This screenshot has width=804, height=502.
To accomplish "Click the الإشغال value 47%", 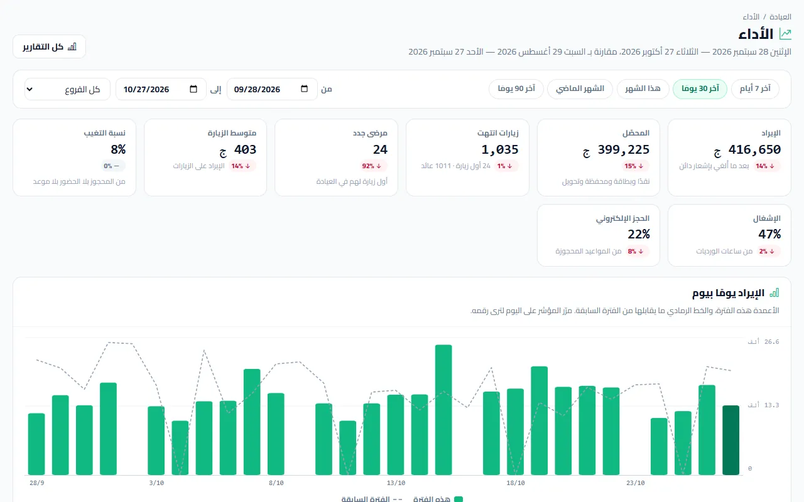I will [x=769, y=234].
